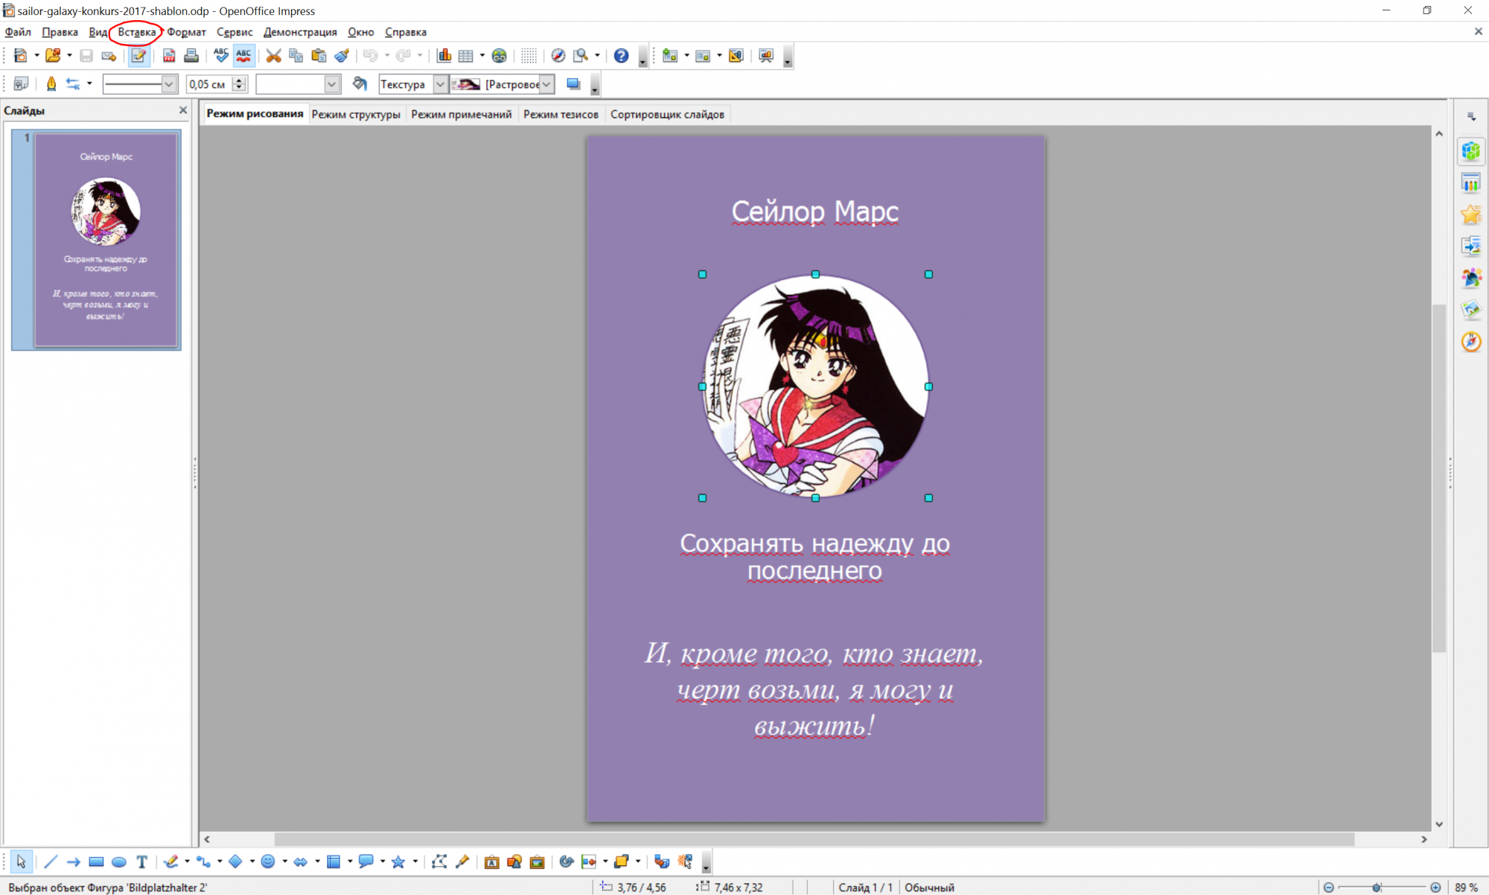
Task: Click the Fontwork Gallery icon
Action: [491, 861]
